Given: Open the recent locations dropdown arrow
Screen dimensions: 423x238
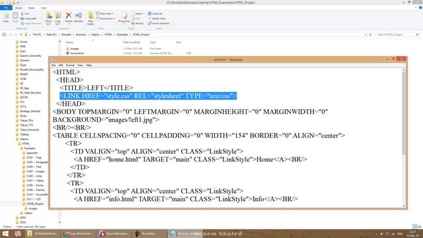Looking at the screenshot, I should [16, 34].
